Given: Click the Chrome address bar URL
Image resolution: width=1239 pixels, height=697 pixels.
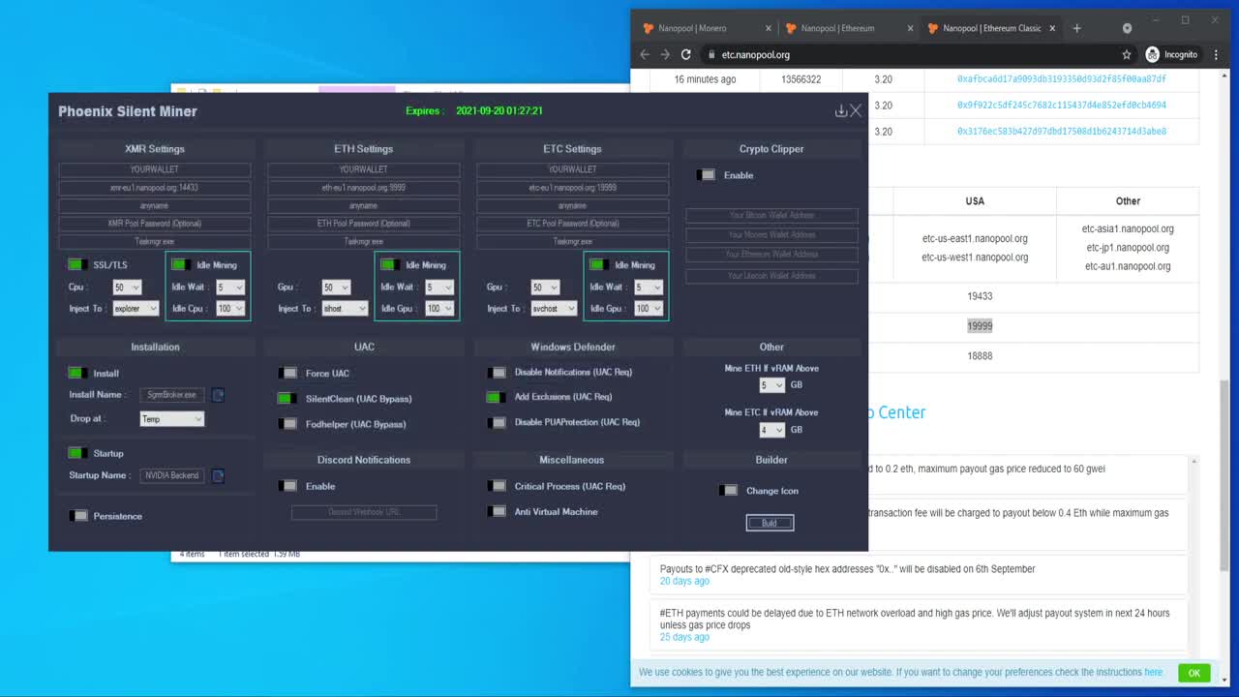Looking at the screenshot, I should tap(755, 55).
